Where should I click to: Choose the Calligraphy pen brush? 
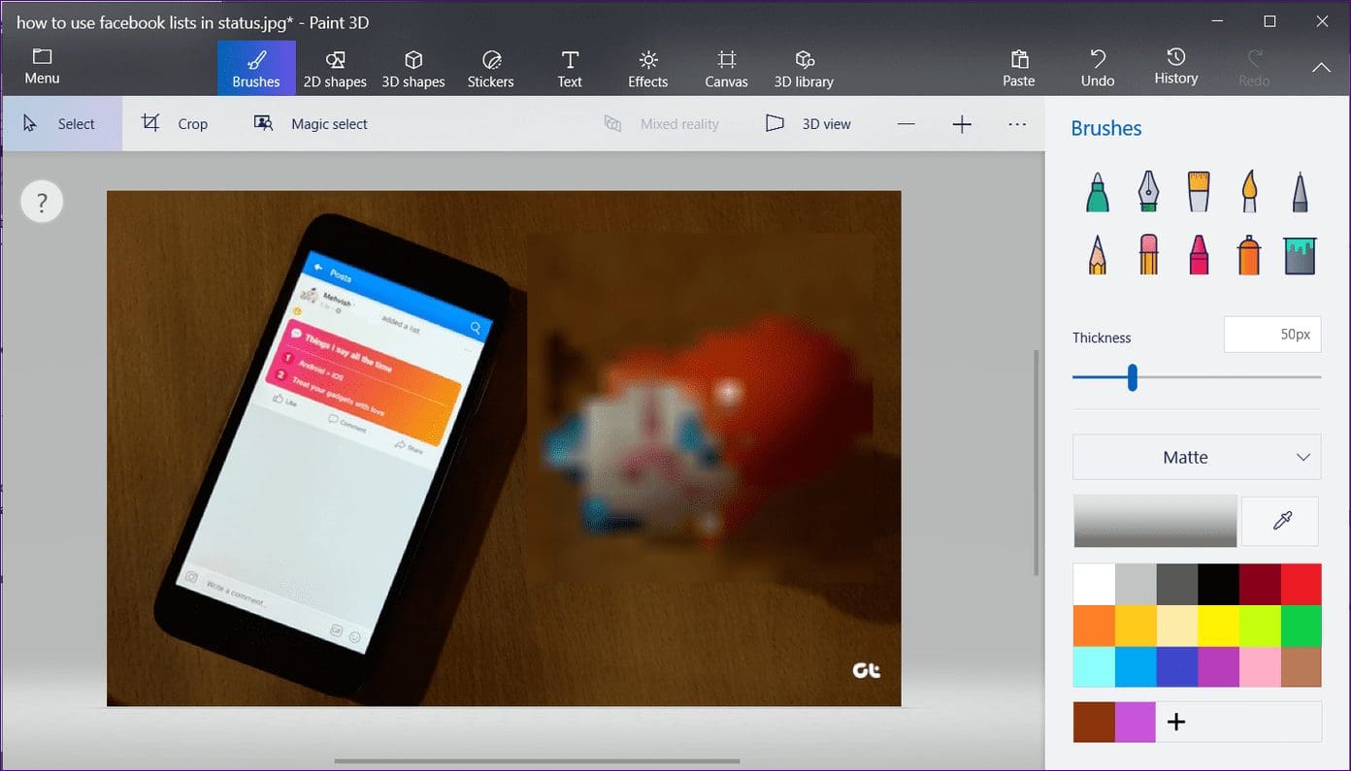1148,192
